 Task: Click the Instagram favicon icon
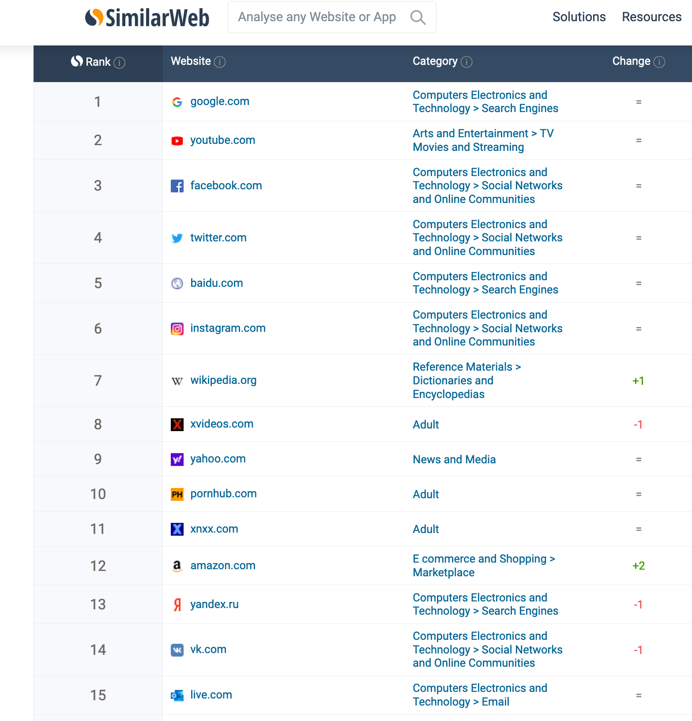coord(177,329)
